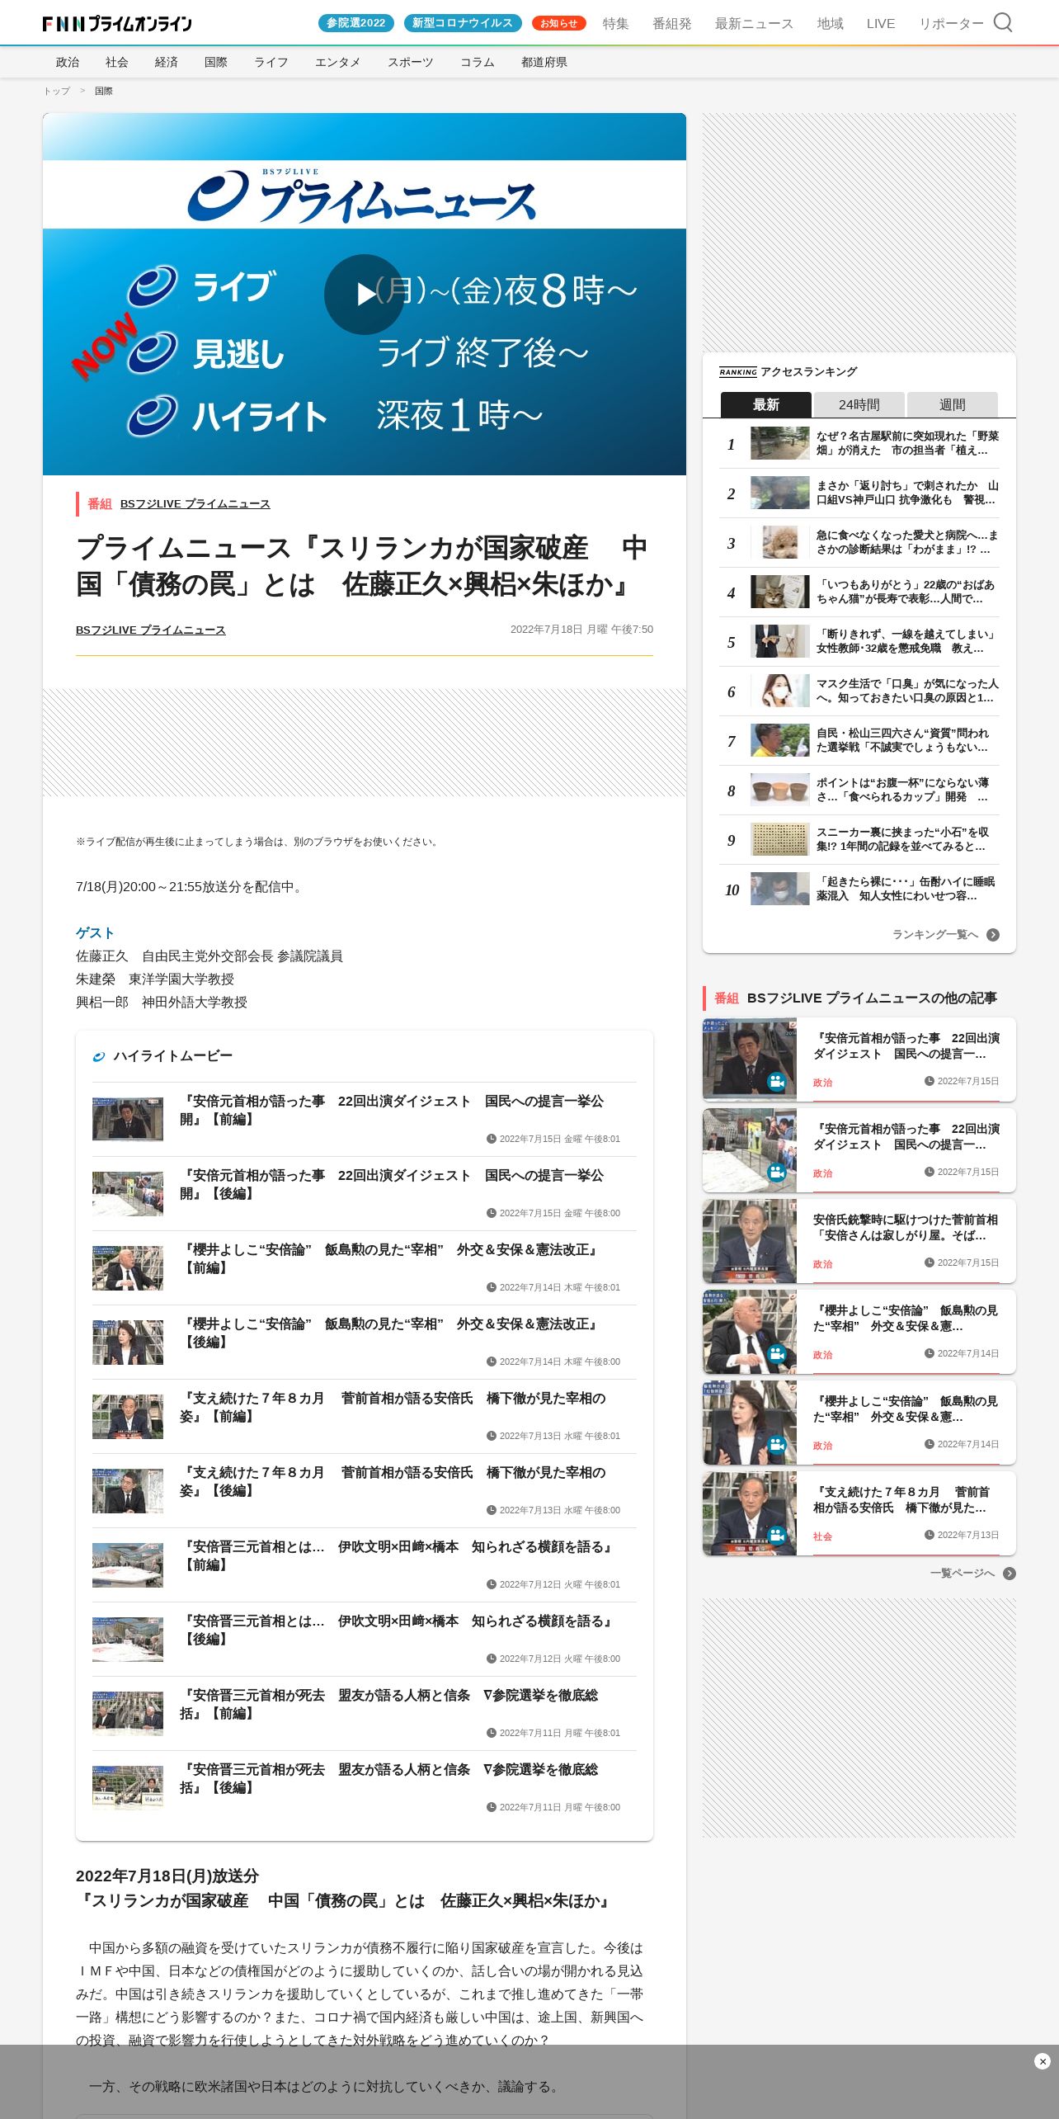Image resolution: width=1059 pixels, height=2119 pixels.
Task: Select the 週間 ranking tab
Action: [x=953, y=404]
